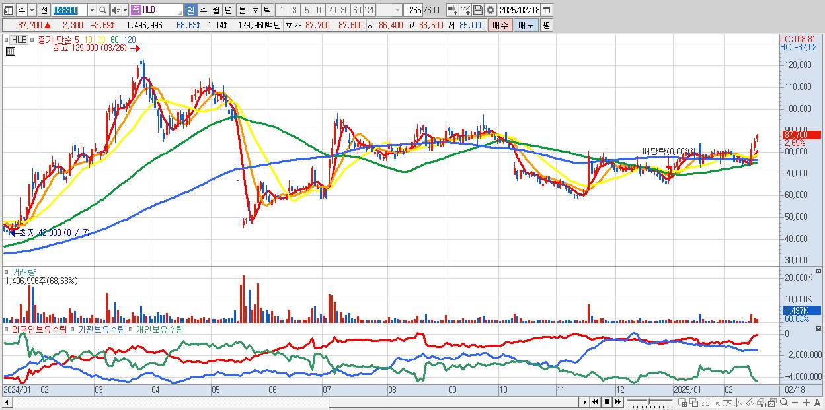The image size is (825, 410).
Task: Click the gray HLB legend marker square
Action: pyautogui.click(x=7, y=40)
